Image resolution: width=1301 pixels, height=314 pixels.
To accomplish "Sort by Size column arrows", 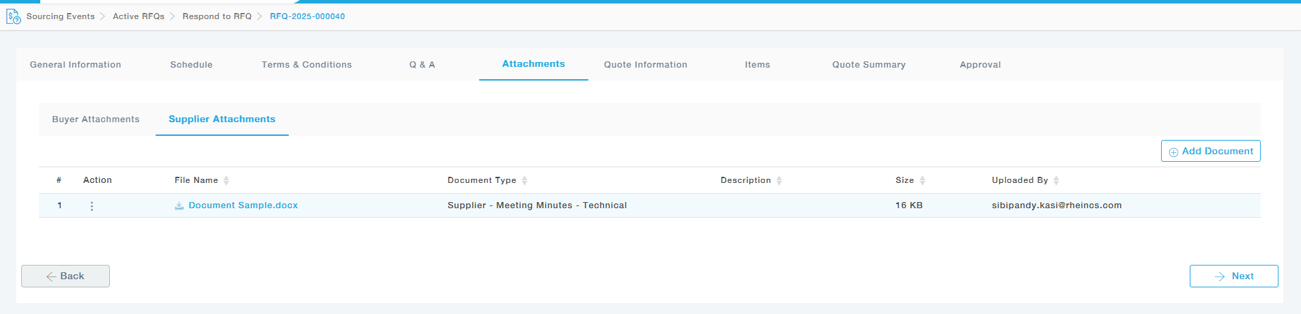I will click(x=922, y=181).
